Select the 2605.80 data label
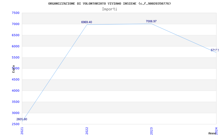This screenshot has width=219, height=136. [22, 119]
